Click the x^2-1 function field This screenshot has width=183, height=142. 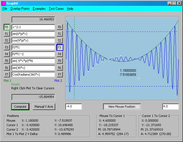(33, 27)
